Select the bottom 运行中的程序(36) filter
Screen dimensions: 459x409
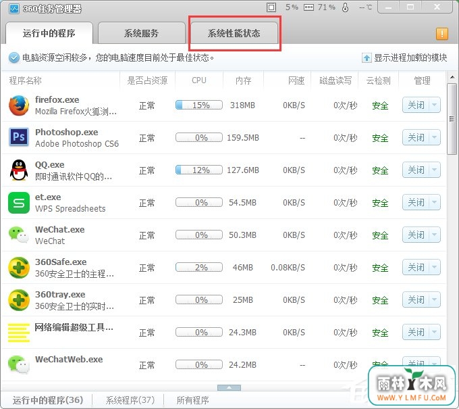click(48, 400)
